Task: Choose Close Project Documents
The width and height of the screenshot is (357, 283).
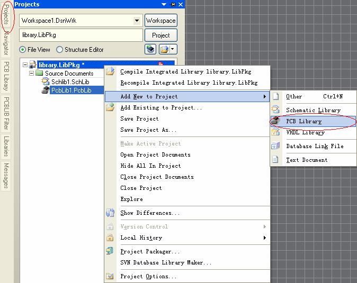Action: tap(187, 177)
